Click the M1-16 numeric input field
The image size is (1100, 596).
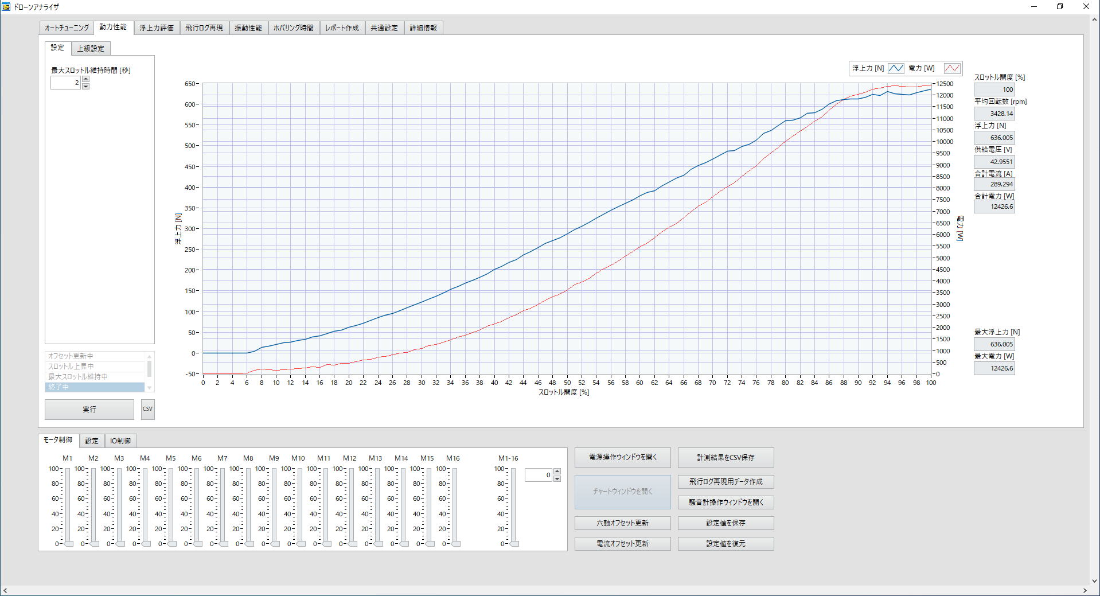coord(538,475)
